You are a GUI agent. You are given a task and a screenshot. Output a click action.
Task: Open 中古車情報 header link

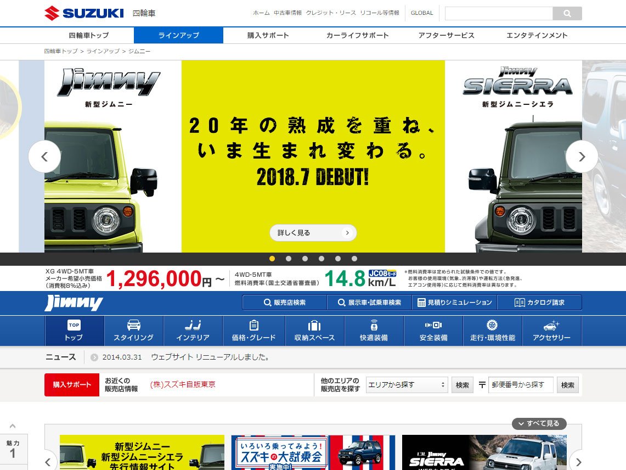click(x=288, y=13)
